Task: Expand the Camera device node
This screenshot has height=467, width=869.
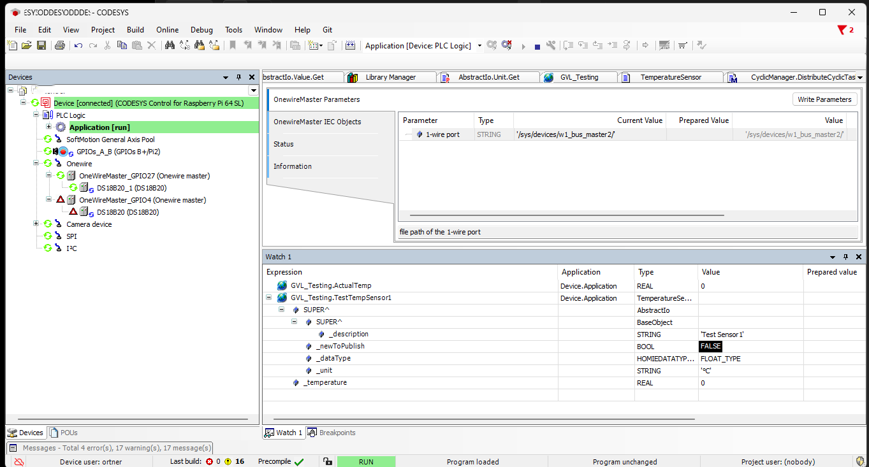Action: pos(36,224)
